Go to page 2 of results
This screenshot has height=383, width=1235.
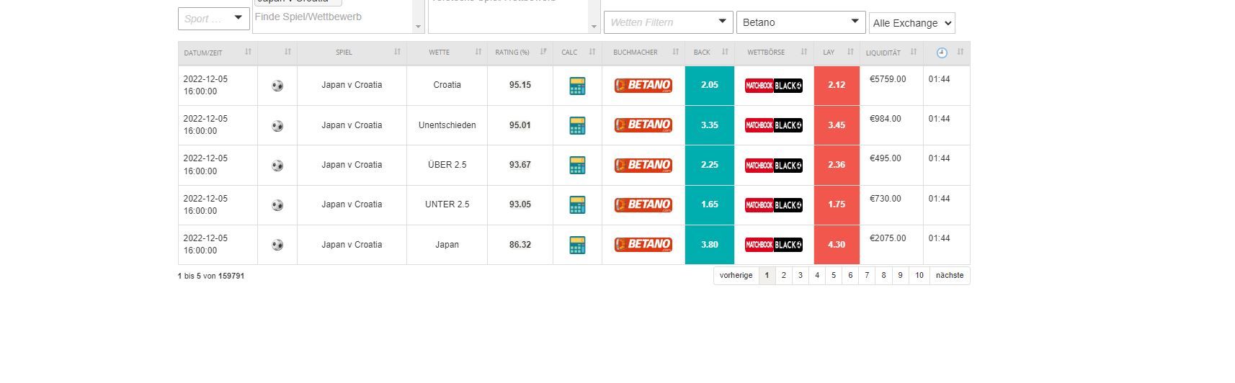[783, 276]
